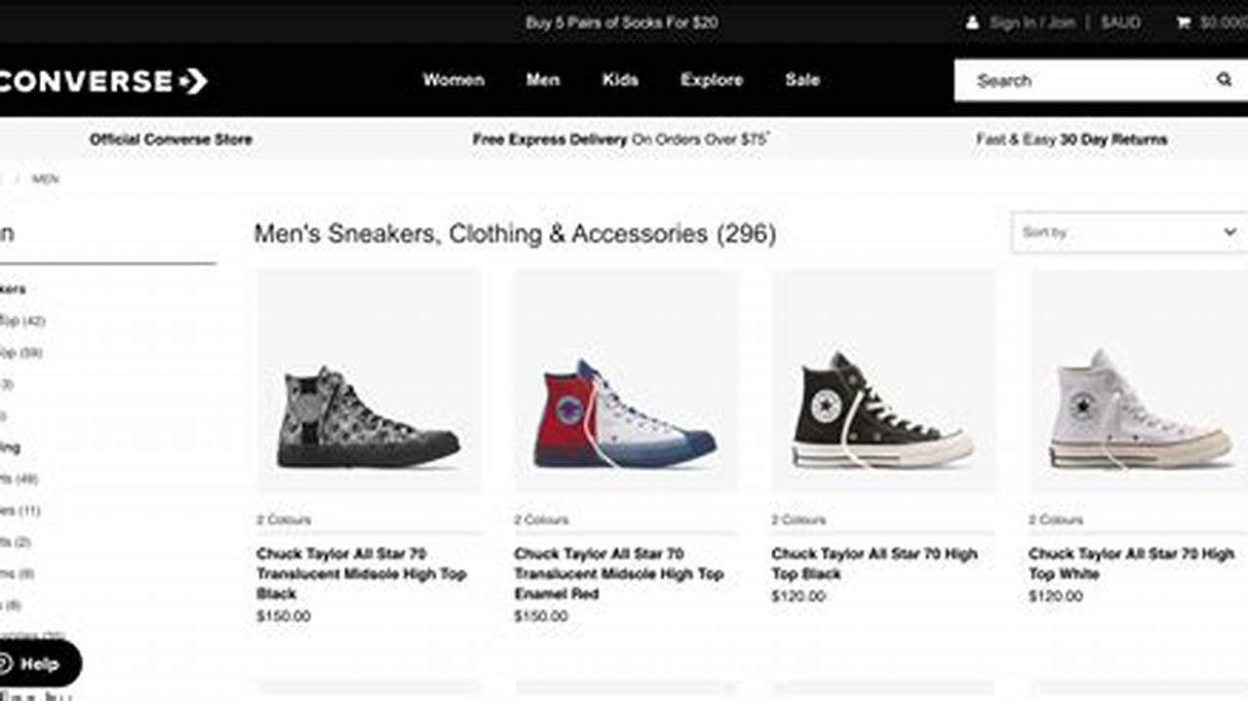The height and width of the screenshot is (701, 1248).
Task: Click the Converse star chevron logo
Action: point(193,80)
